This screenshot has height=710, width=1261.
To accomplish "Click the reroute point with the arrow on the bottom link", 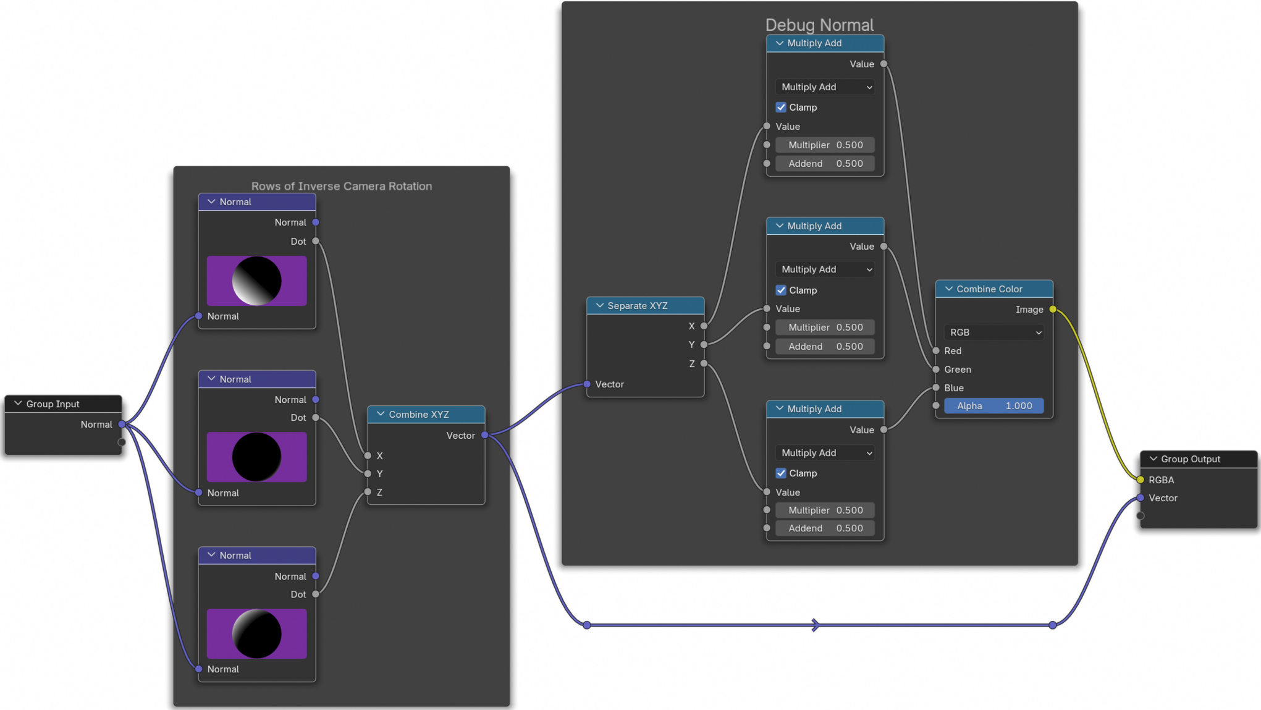I will pyautogui.click(x=816, y=625).
